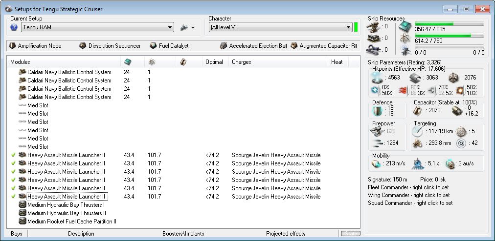Click the green character status indicator
Image resolution: width=495 pixels, height=241 pixels.
[356, 27]
